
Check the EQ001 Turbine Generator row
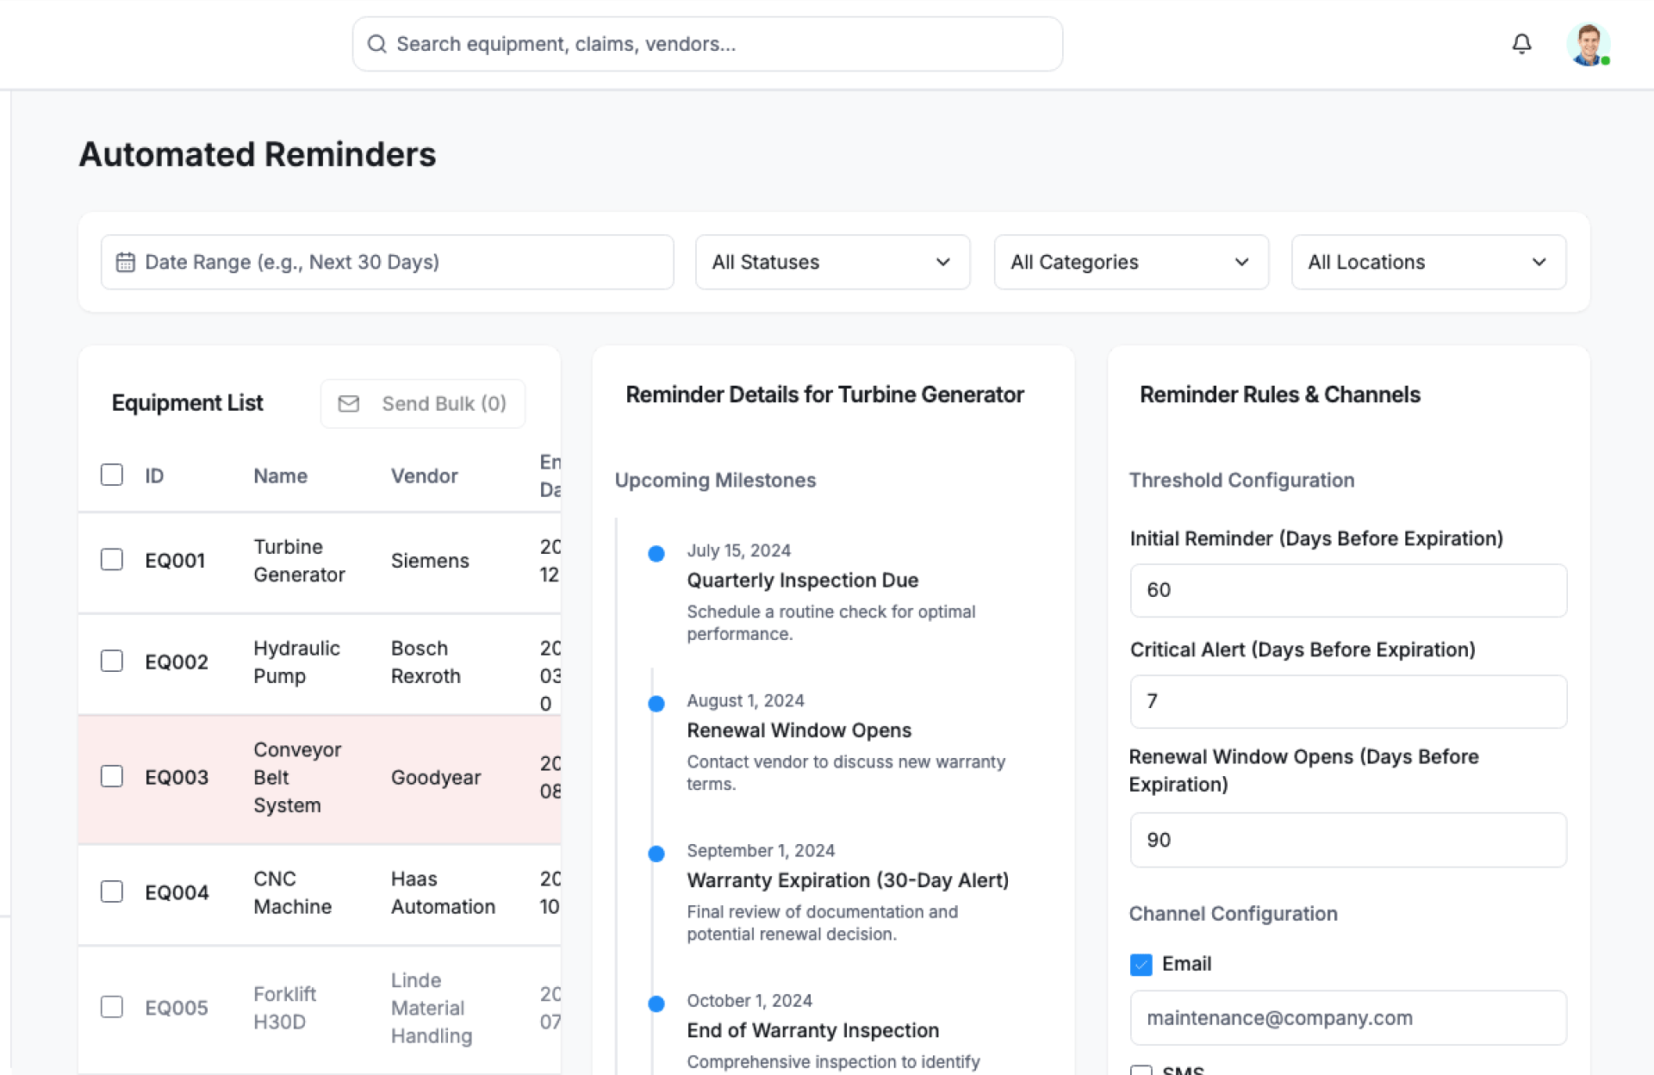coord(112,560)
